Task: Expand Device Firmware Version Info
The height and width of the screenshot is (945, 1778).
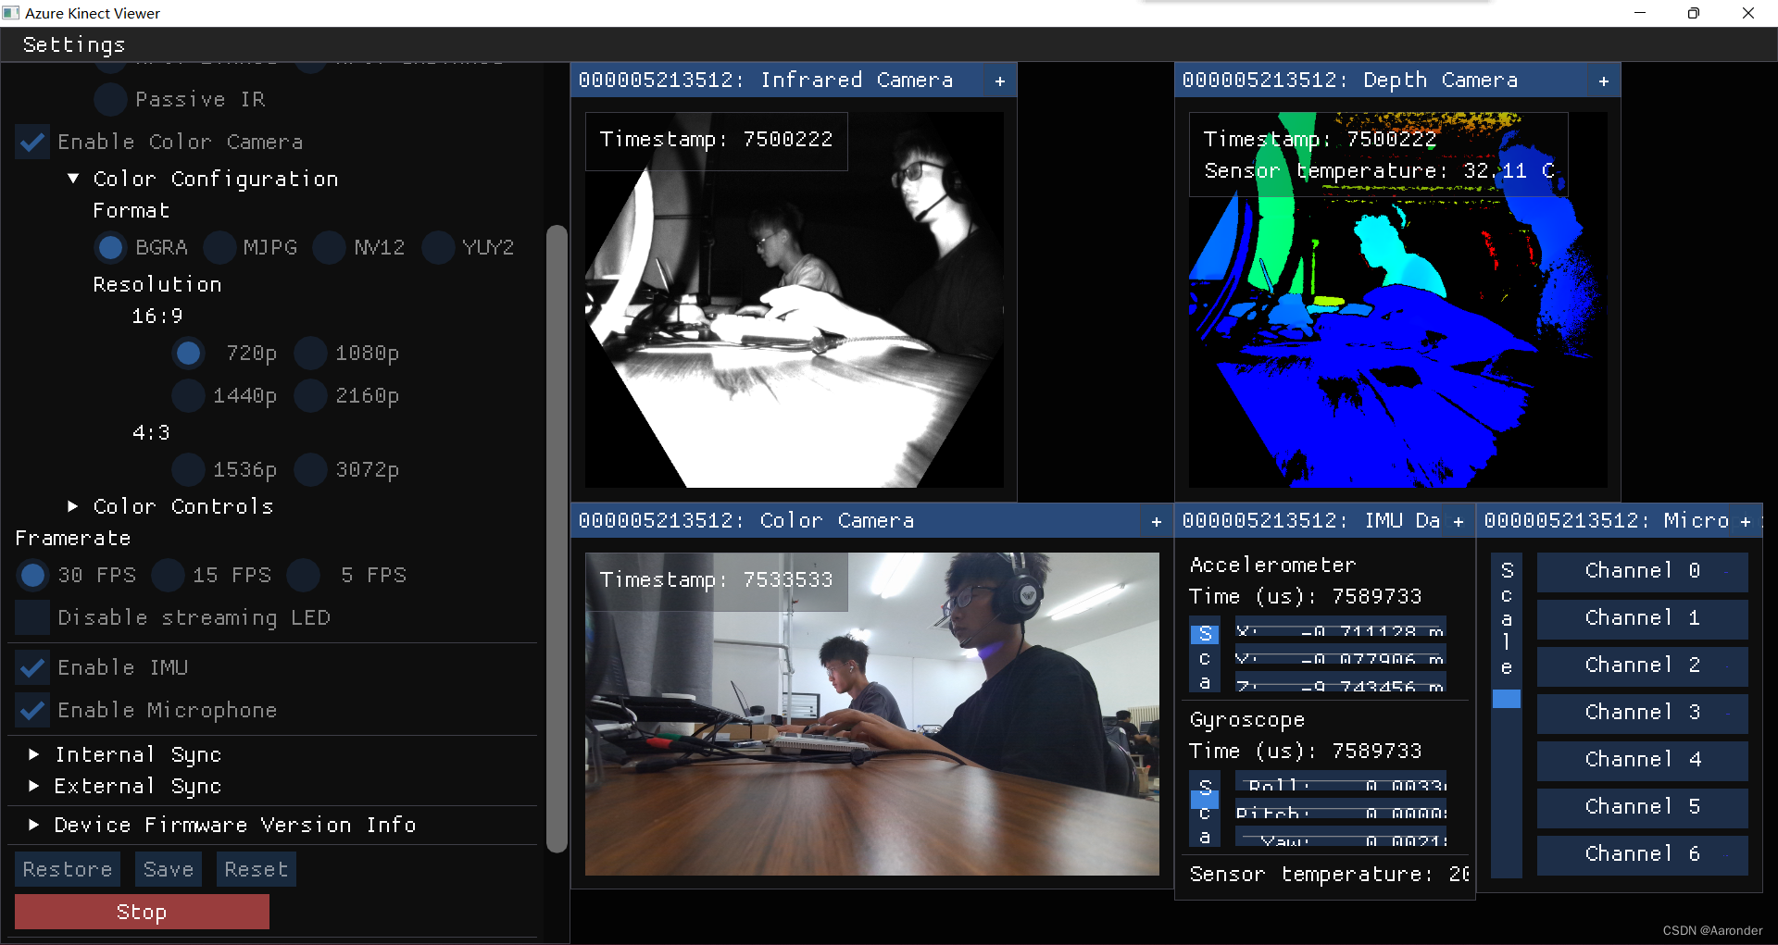Action: (x=34, y=825)
